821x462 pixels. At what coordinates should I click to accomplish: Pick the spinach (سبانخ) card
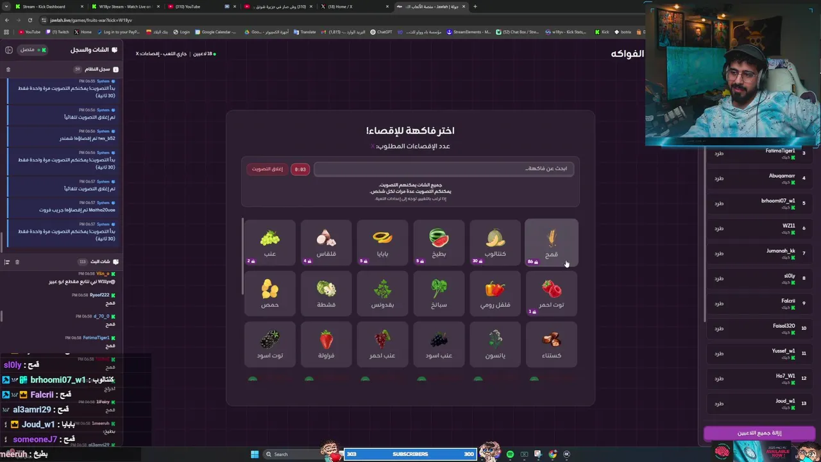[x=439, y=293]
